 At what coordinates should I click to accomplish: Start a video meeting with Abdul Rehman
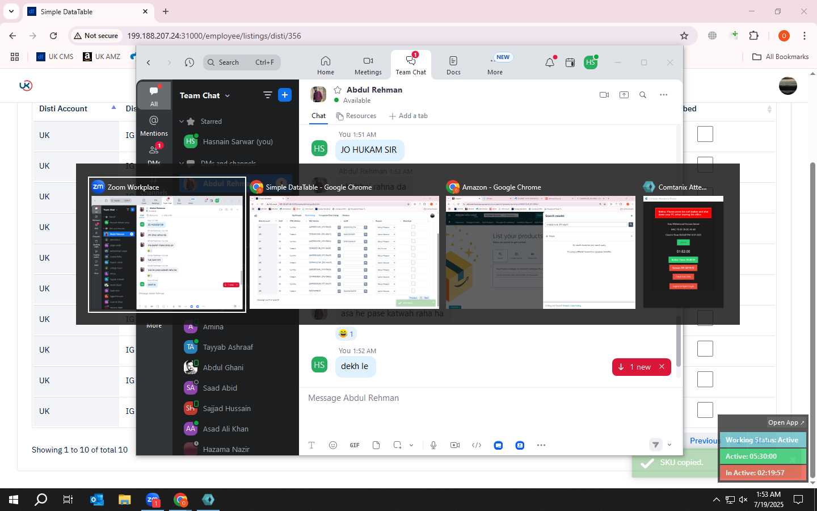(604, 95)
